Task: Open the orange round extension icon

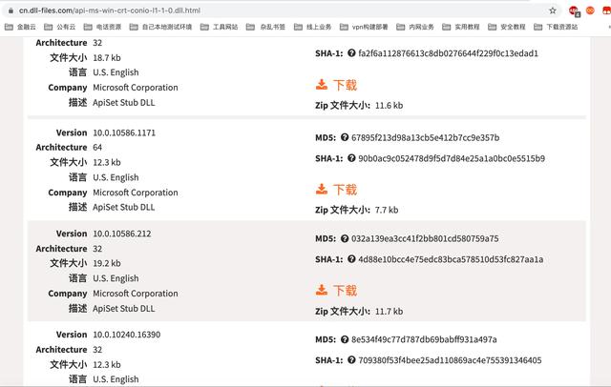Action: 590,10
